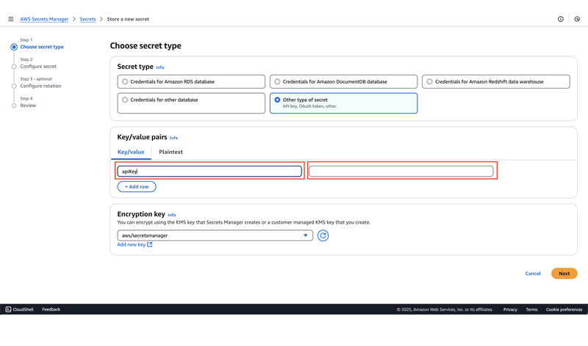Click the settings hexagon icon at top right
The image size is (588, 346).
pos(577,19)
